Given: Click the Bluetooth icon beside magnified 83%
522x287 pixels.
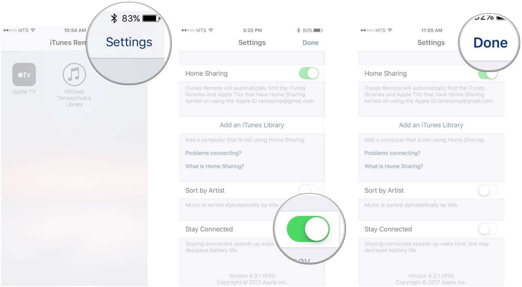Looking at the screenshot, I should [x=114, y=18].
